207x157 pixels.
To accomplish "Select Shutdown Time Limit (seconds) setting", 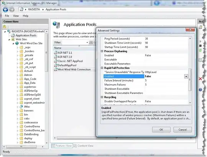I will click(x=146, y=43).
